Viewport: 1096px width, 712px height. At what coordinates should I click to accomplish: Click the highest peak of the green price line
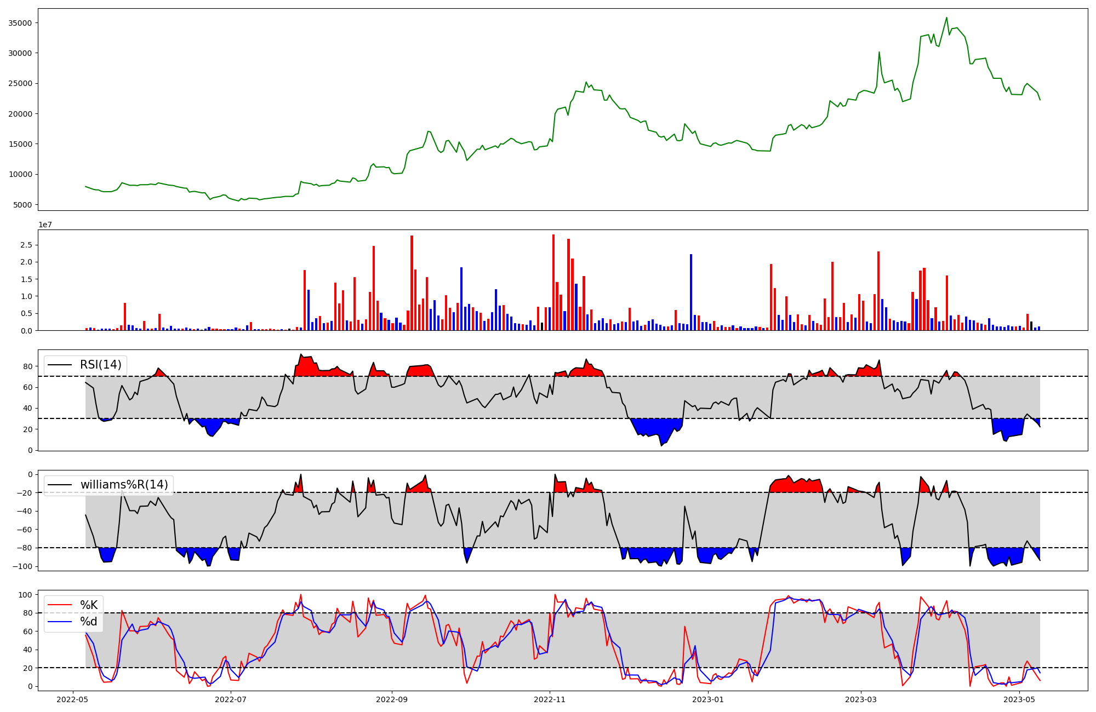946,18
